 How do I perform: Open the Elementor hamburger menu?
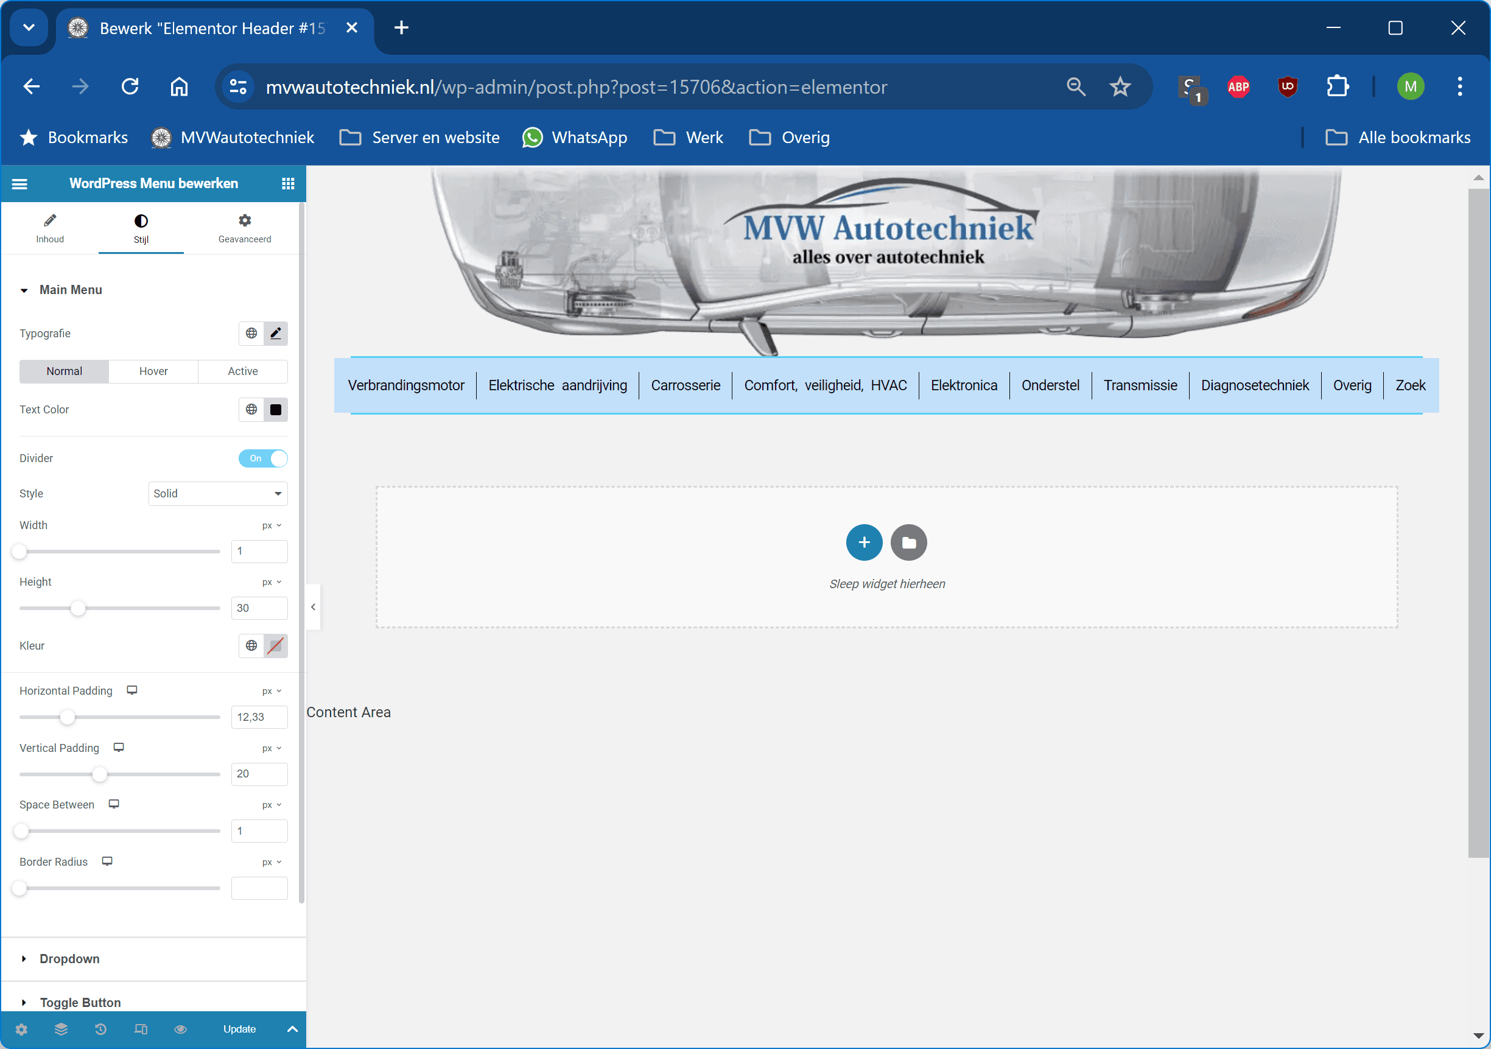coord(19,184)
